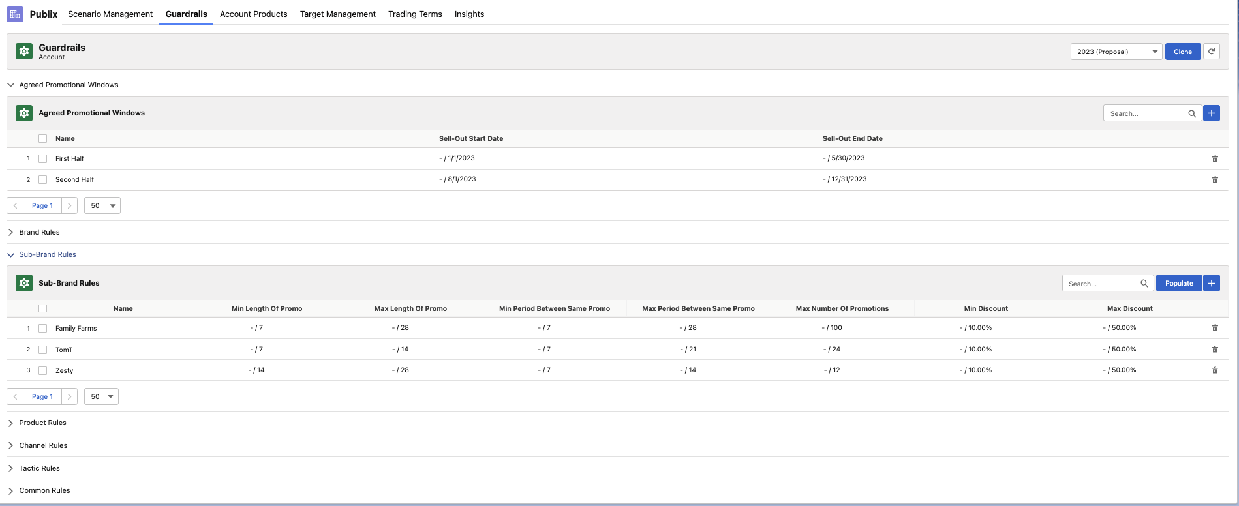Image resolution: width=1239 pixels, height=506 pixels.
Task: Click Page 1 in Promotional Windows pager
Action: (42, 205)
